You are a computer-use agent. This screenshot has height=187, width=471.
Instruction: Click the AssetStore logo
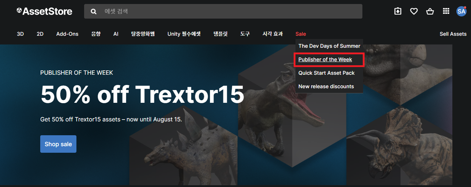click(44, 11)
